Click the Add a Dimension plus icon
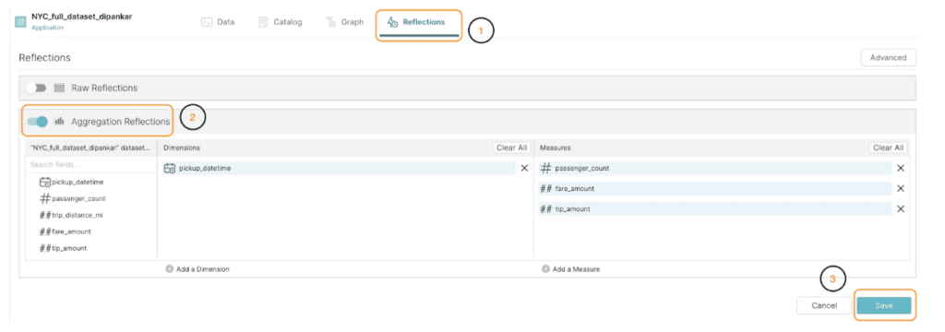The image size is (945, 332). (x=170, y=269)
